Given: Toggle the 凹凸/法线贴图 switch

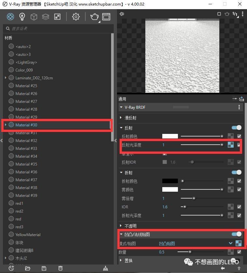Looking at the screenshot, I should click(x=237, y=234).
